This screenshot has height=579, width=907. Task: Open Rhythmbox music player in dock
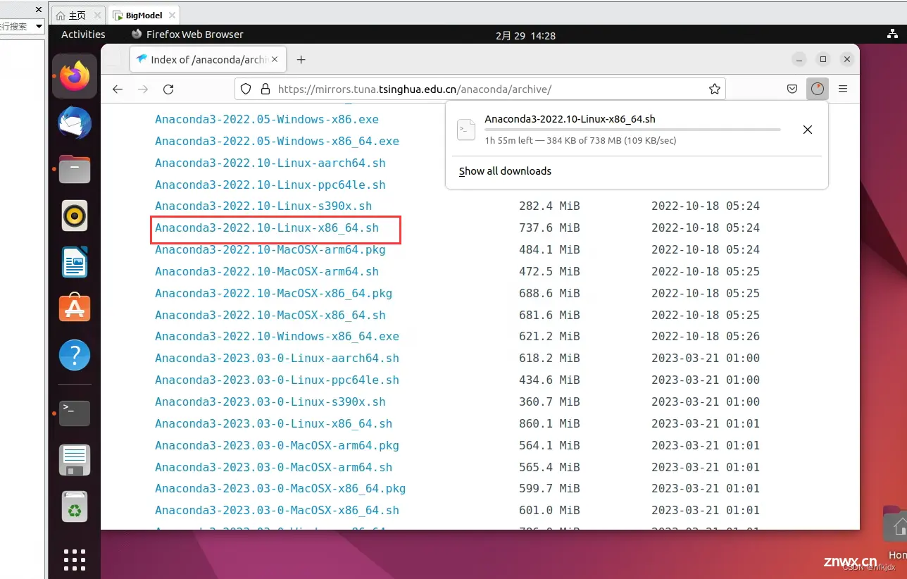pyautogui.click(x=75, y=216)
